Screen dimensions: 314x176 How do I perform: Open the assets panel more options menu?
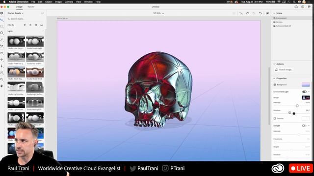tap(42, 13)
